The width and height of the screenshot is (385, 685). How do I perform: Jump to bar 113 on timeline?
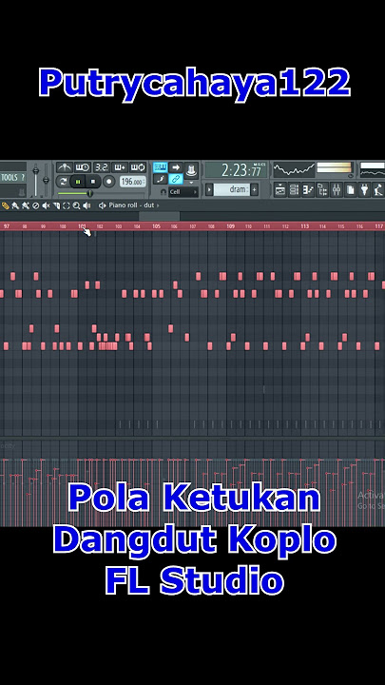click(305, 226)
